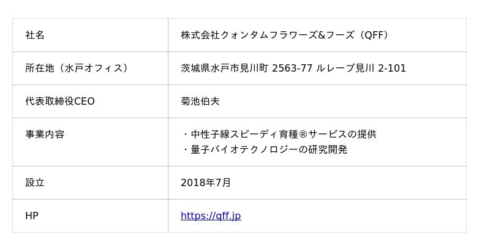Click the 2-101 room number
The image size is (490, 251).
pos(392,68)
